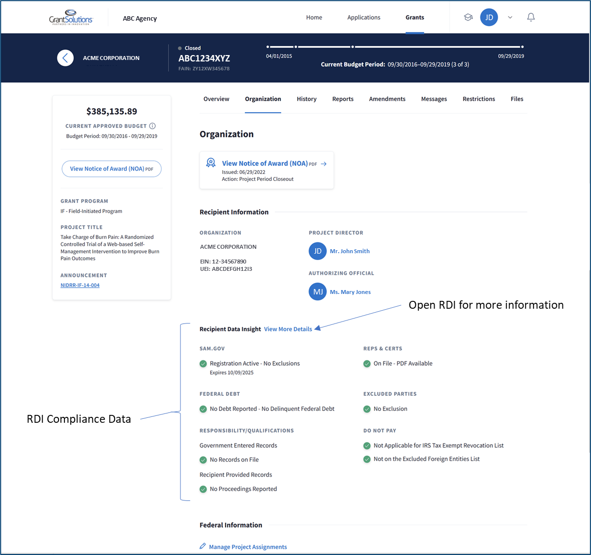This screenshot has height=555, width=591.
Task: Click the back arrow beside ACME CORPORATION
Action: coord(65,58)
